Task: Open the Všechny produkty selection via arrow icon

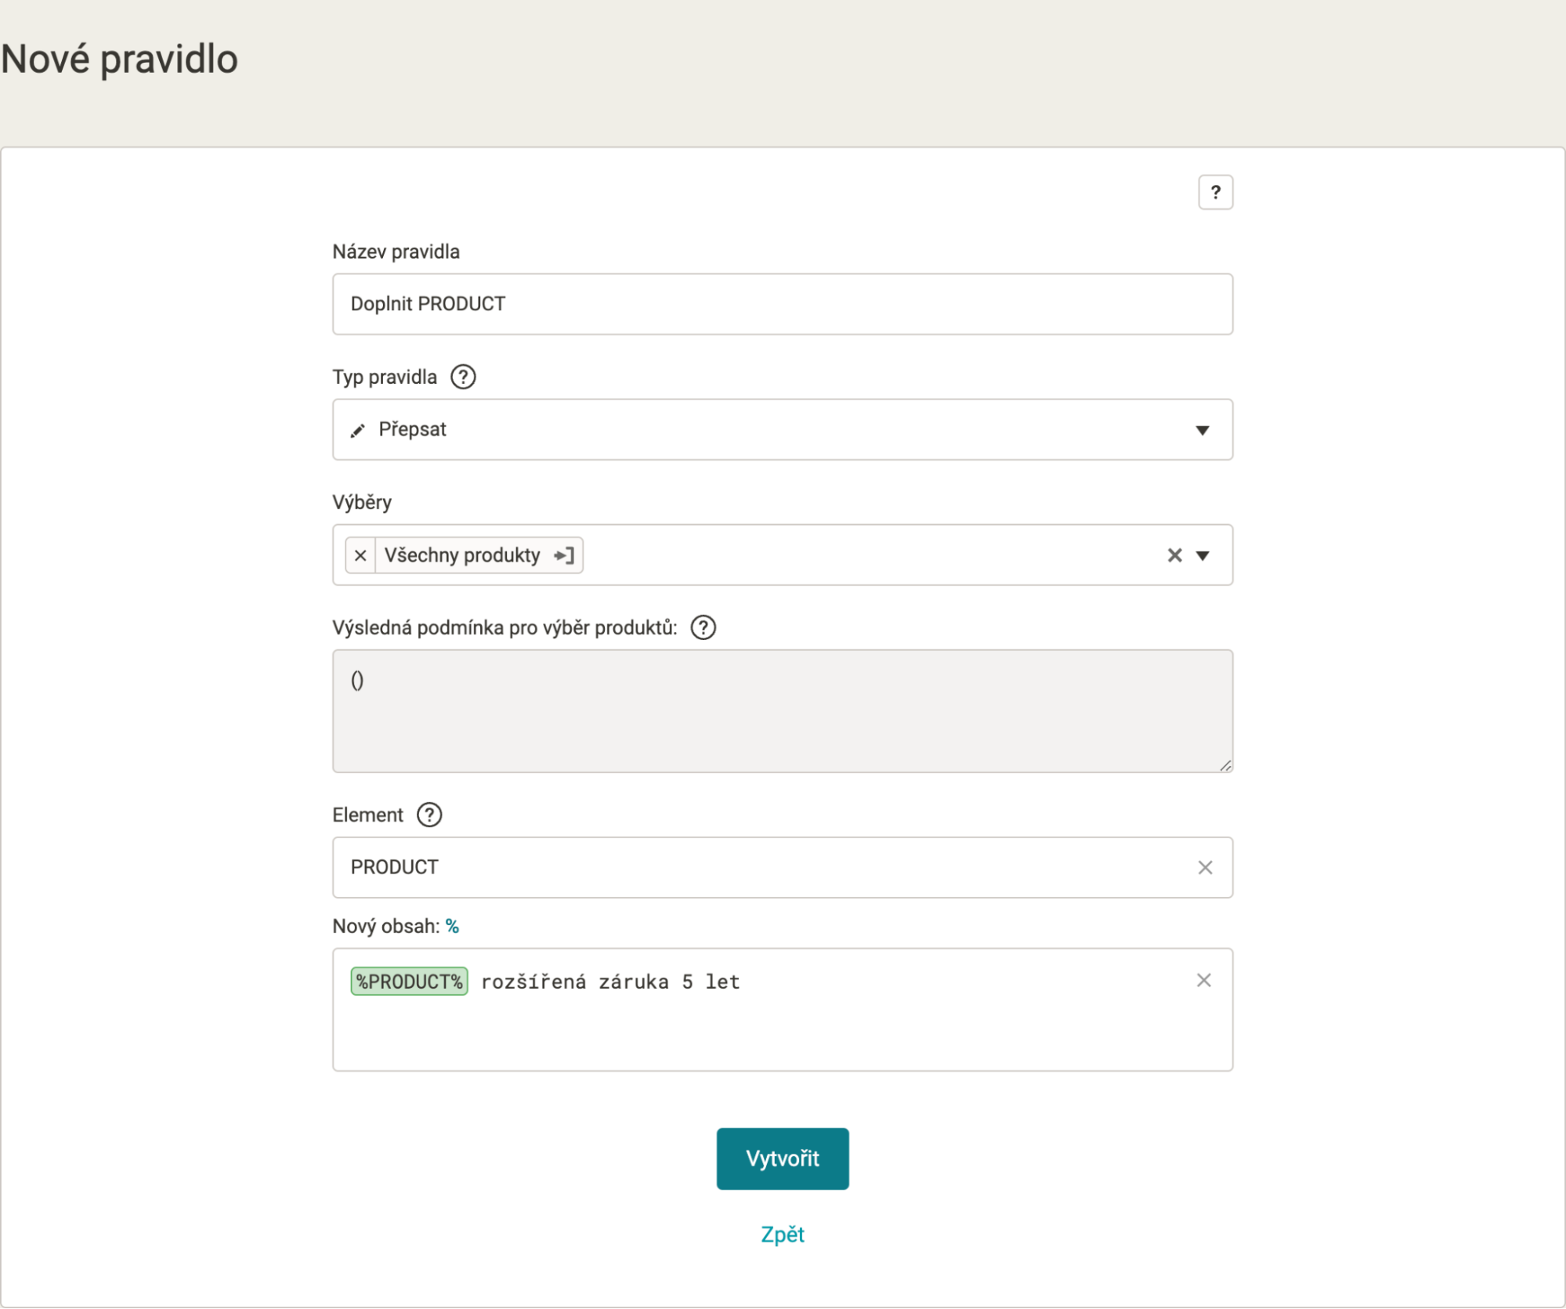Action: (x=564, y=555)
